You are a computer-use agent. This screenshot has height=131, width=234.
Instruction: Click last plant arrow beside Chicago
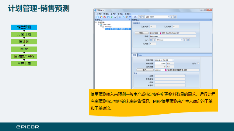188,40
